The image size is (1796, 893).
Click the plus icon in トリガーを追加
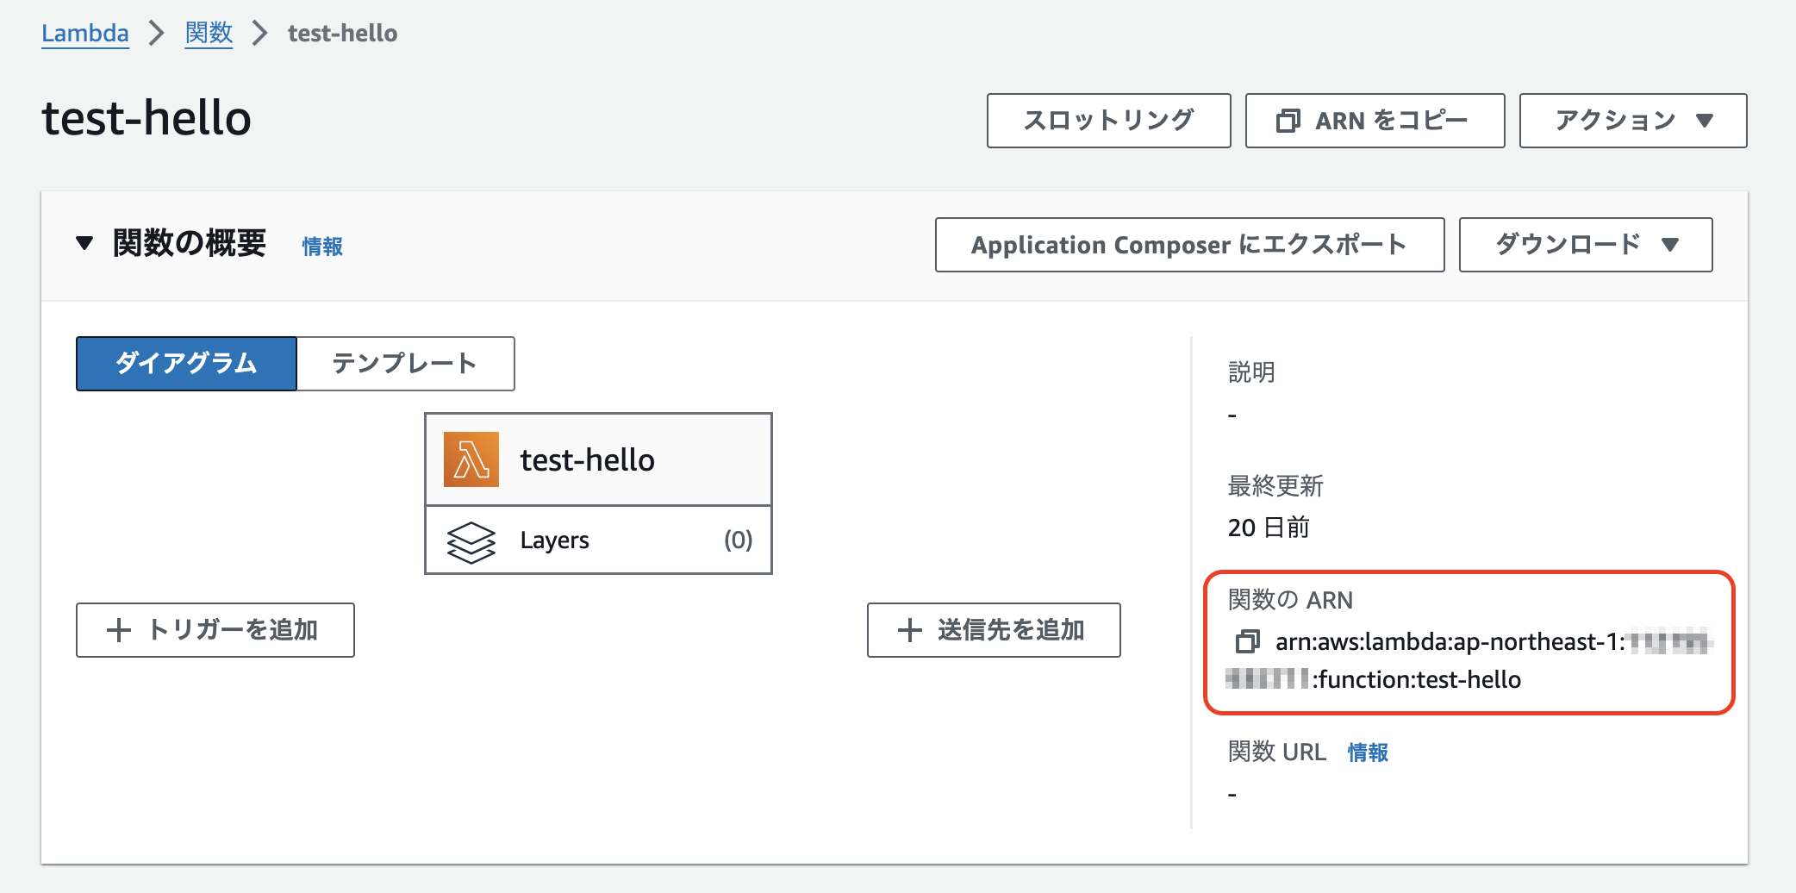(119, 630)
